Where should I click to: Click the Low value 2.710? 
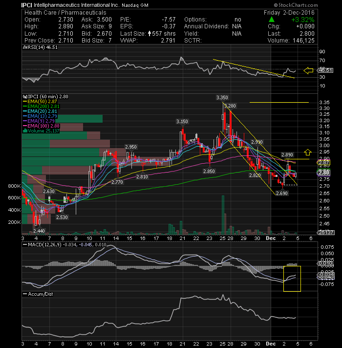pos(65,34)
